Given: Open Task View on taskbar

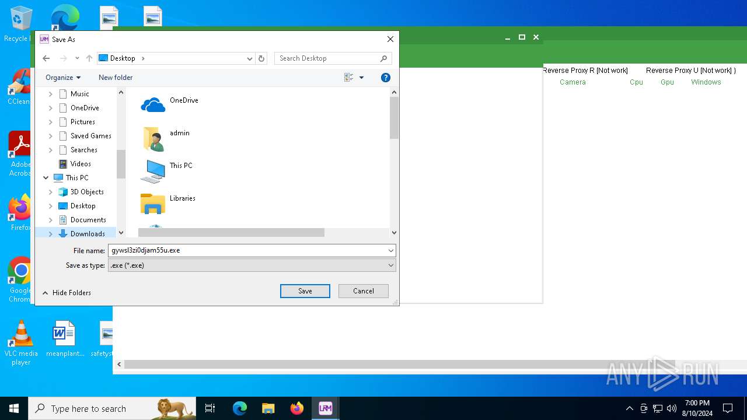Looking at the screenshot, I should (210, 408).
